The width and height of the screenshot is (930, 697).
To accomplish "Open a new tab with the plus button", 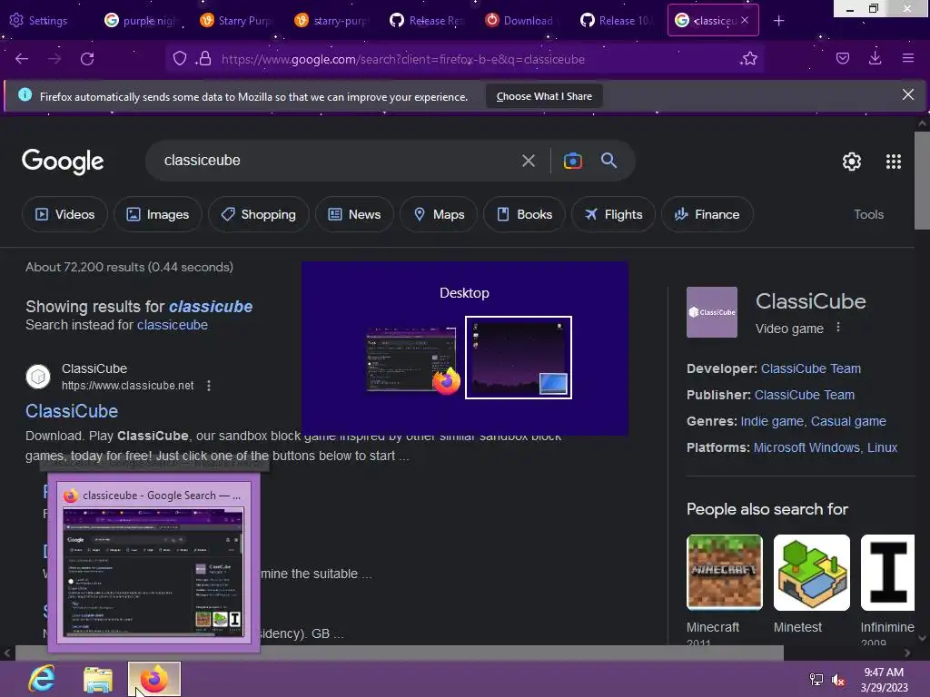I will 778,21.
